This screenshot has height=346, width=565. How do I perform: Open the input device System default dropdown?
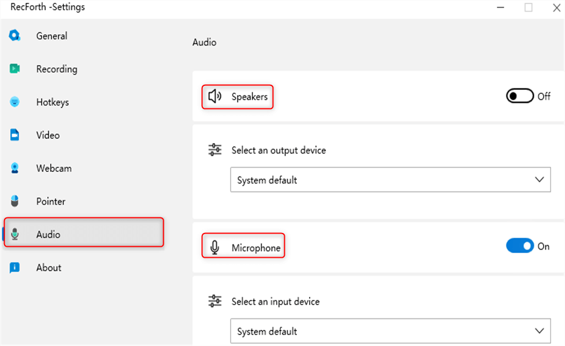point(390,331)
